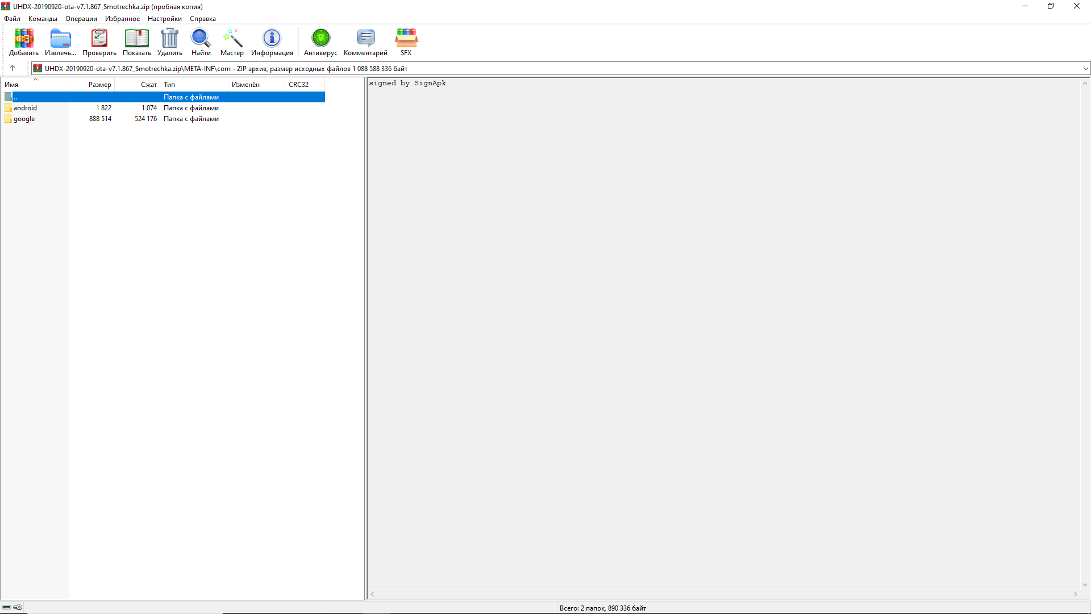Click the Comment (Комментарий) toolbar icon
The image size is (1091, 614).
point(365,43)
